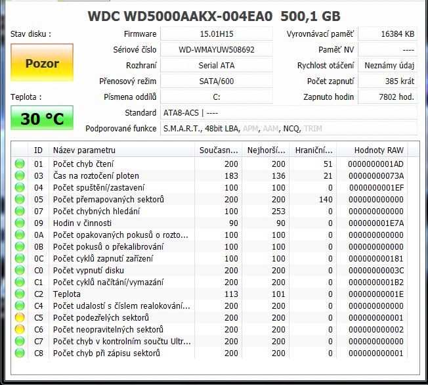Click the transfer mode field SATA/600
428x385 pixels.
(217, 81)
